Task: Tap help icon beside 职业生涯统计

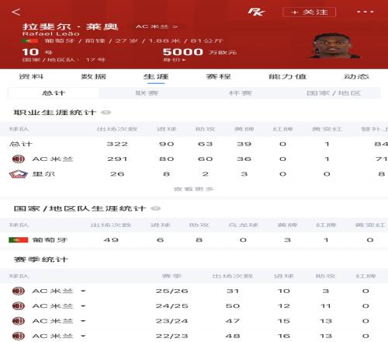Action: pyautogui.click(x=106, y=113)
